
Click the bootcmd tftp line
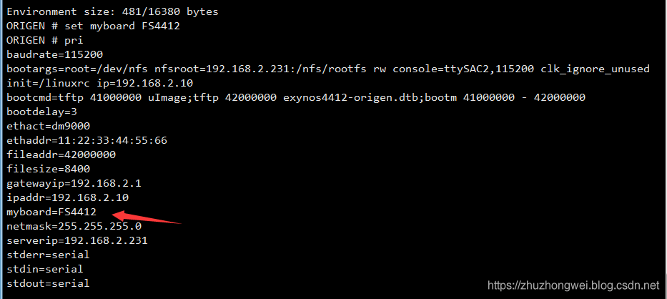296,97
